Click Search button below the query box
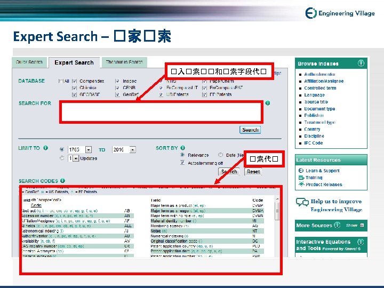The image size is (384, 288). (x=250, y=130)
